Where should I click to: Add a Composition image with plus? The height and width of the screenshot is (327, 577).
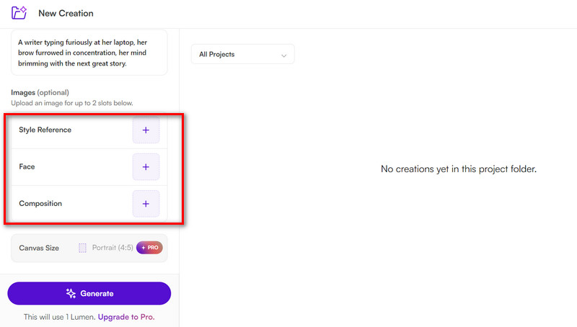146,204
